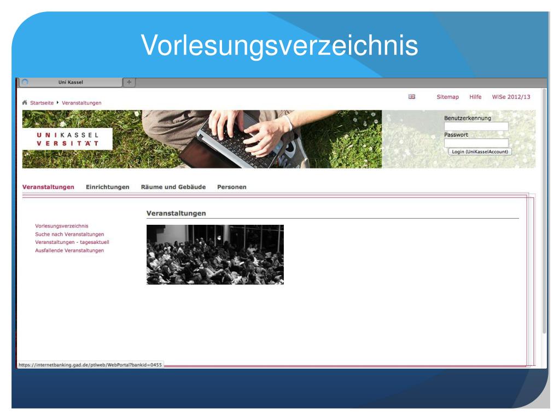
Task: Focus the Benutzerkennung input field
Action: coord(476,126)
